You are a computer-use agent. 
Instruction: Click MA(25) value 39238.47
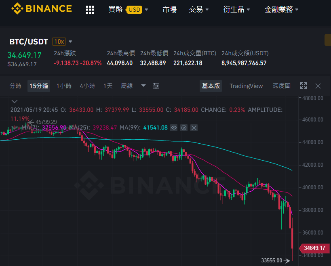[x=105, y=128]
